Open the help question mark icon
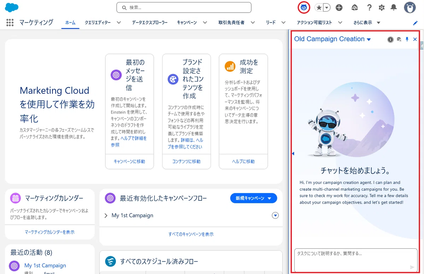The height and width of the screenshot is (274, 424). click(x=369, y=7)
